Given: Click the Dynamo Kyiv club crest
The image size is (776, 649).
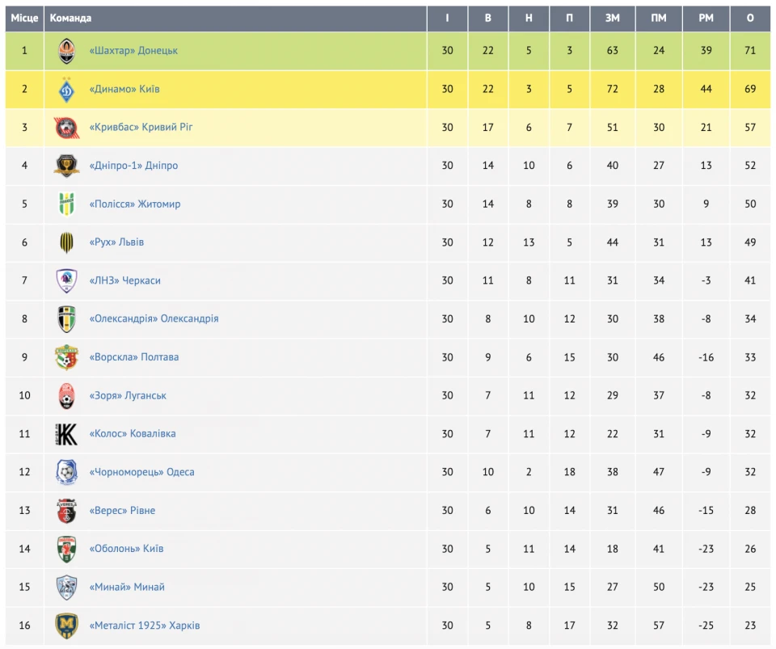Looking at the screenshot, I should (x=66, y=89).
